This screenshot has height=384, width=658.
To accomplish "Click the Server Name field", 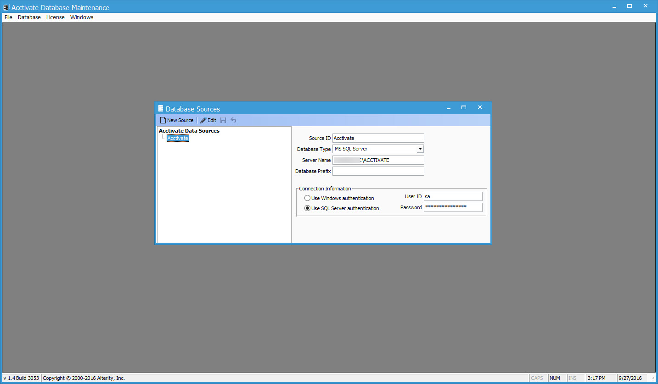I will (x=378, y=160).
